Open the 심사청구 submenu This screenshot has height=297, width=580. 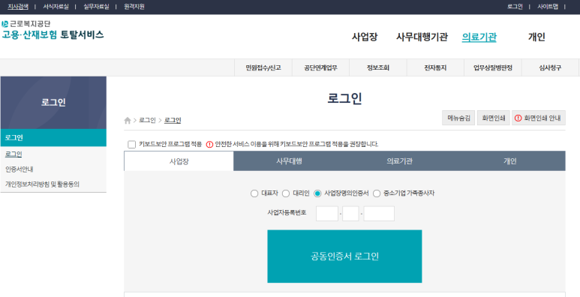pyautogui.click(x=550, y=67)
